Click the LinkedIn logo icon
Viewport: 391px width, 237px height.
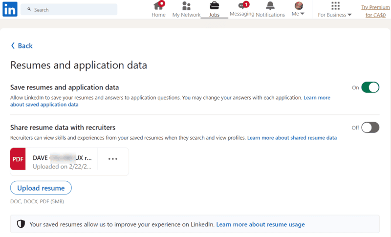coord(10,9)
